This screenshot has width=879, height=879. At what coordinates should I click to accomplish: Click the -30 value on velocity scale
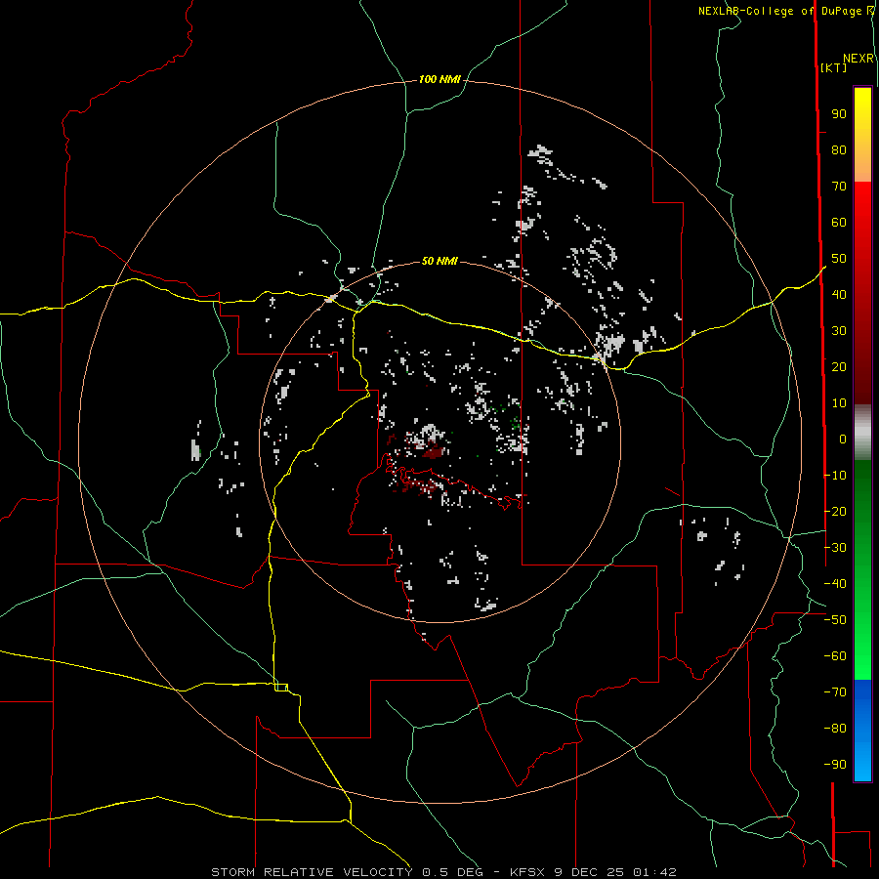point(835,548)
